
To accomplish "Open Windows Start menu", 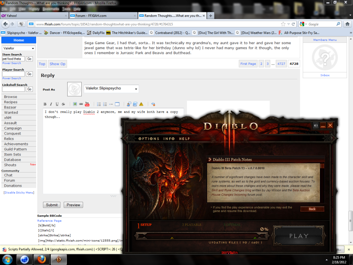I will (7, 259).
